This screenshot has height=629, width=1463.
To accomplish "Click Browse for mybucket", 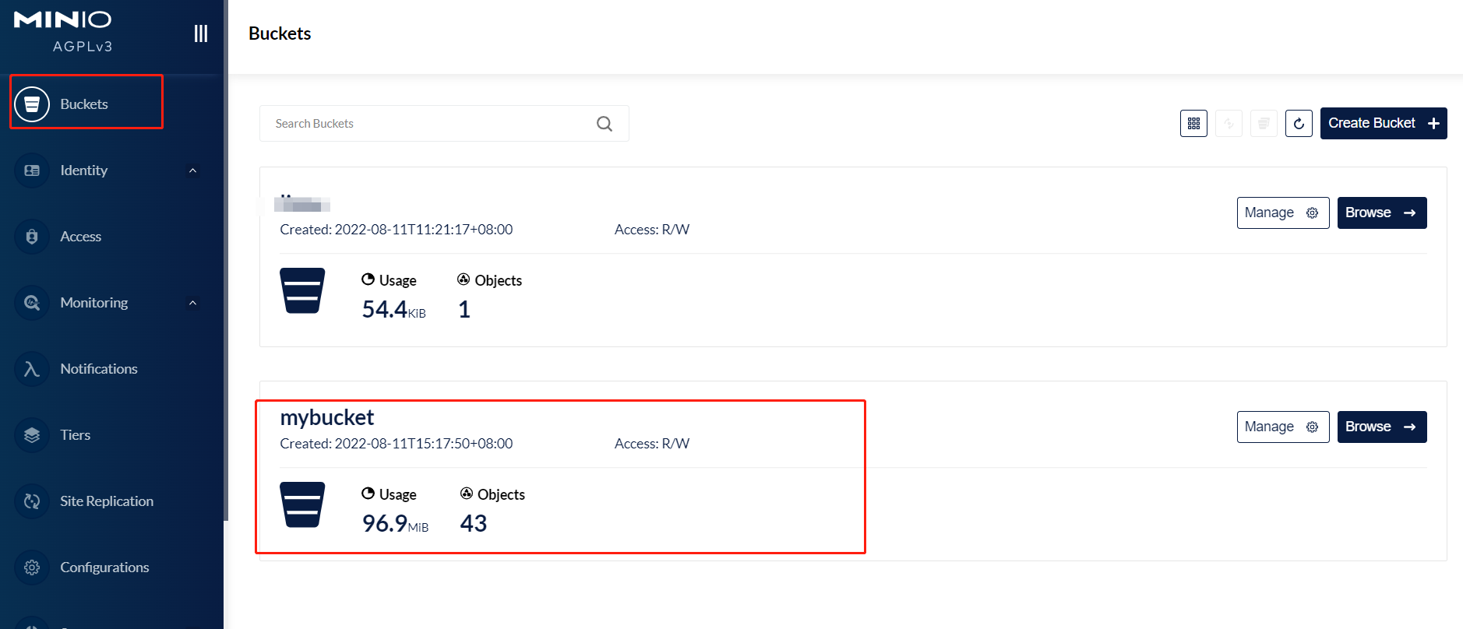I will click(x=1382, y=427).
